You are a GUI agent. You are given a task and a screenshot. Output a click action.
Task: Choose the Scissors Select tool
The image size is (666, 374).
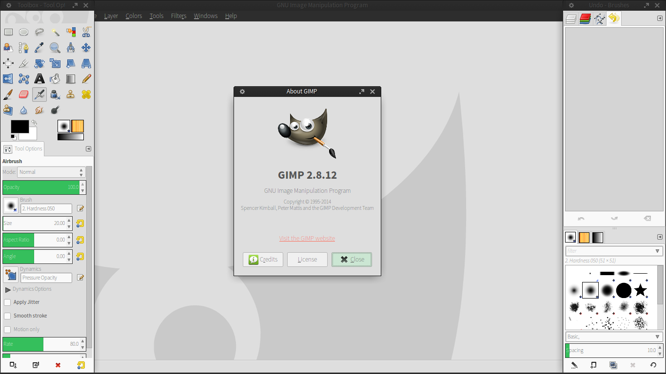(86, 32)
